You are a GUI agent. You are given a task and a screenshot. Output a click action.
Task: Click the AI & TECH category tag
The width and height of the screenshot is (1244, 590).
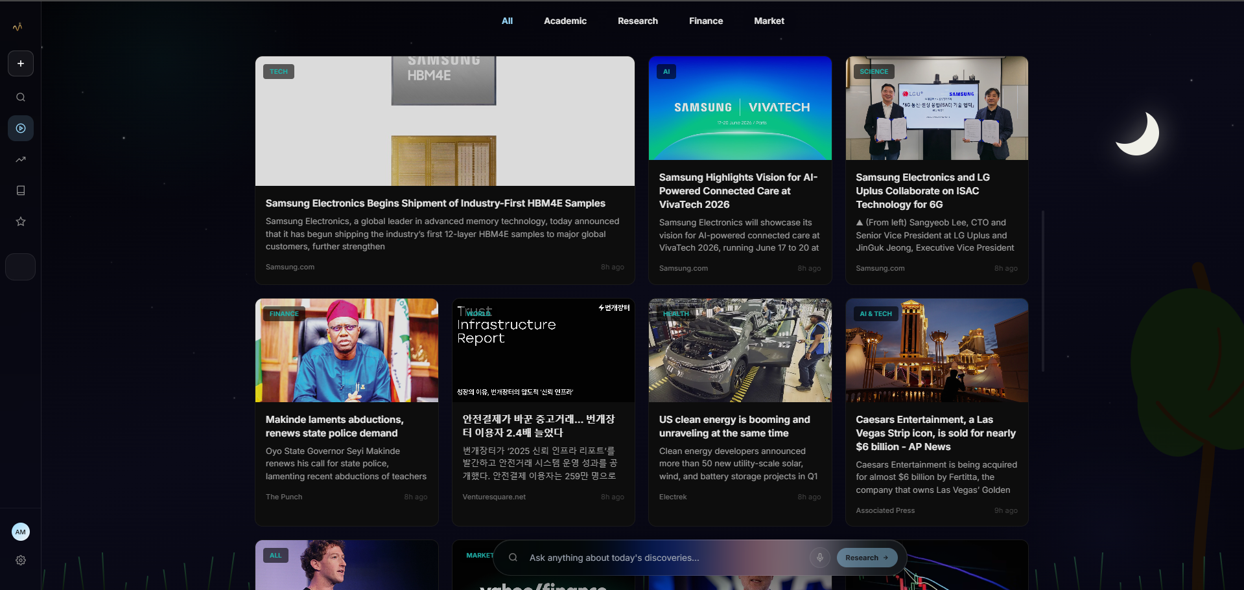pyautogui.click(x=876, y=313)
